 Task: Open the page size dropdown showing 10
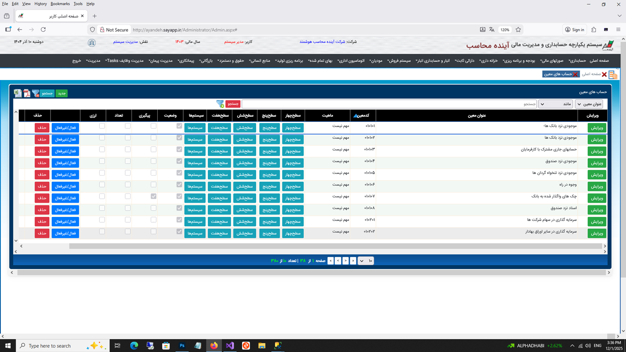point(366,261)
